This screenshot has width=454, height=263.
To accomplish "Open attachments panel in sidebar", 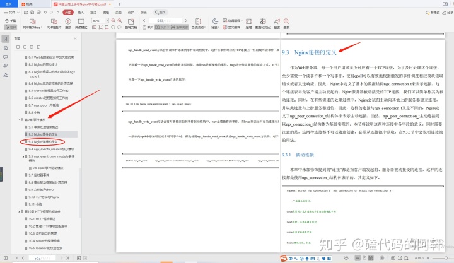I will click(x=6, y=66).
